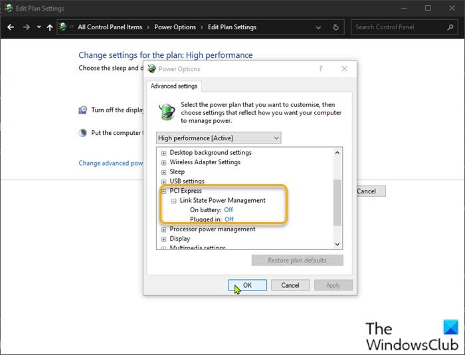Select the Advanced settings tab

tap(174, 86)
